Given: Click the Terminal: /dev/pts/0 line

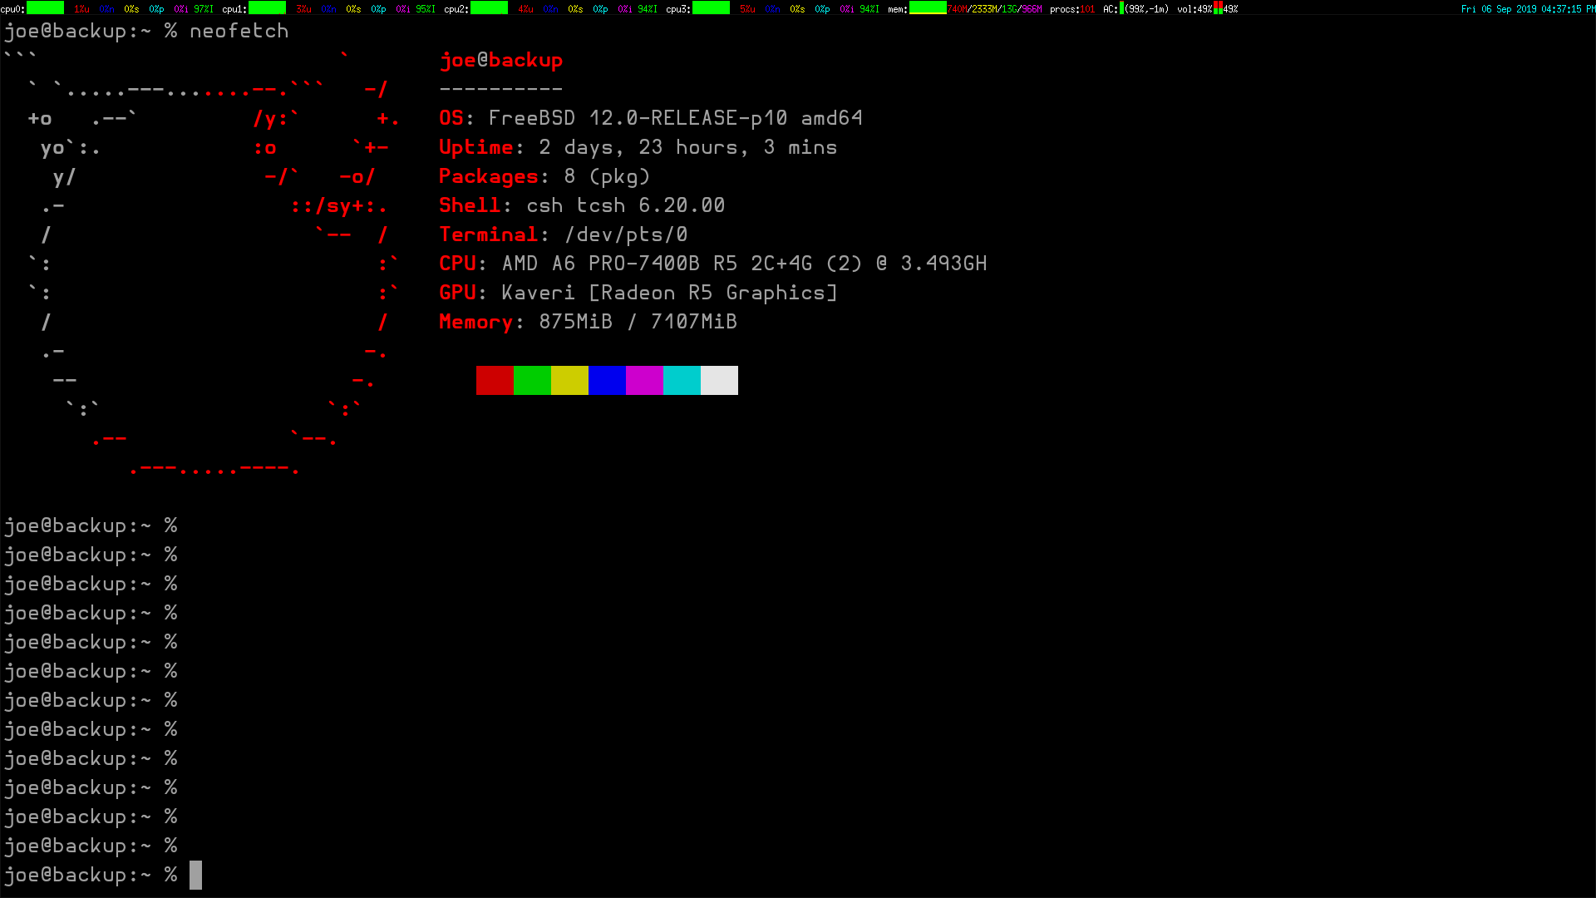Looking at the screenshot, I should 564,234.
